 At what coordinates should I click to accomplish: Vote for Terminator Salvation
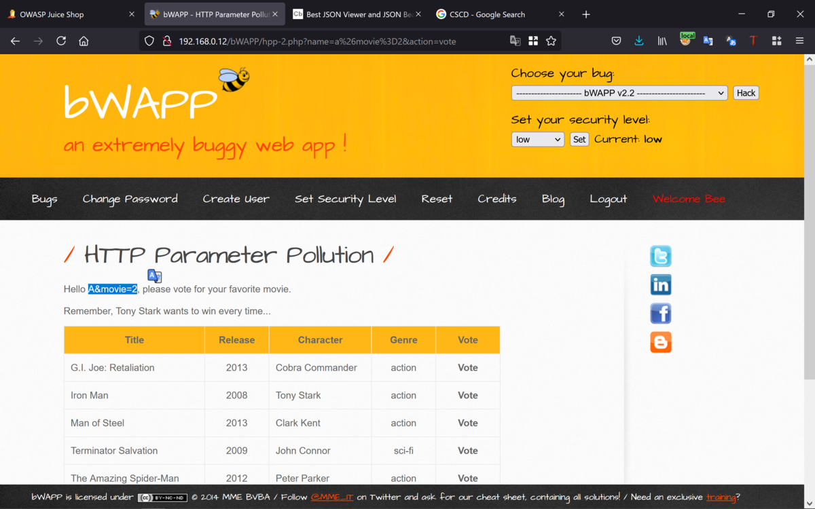(x=468, y=451)
